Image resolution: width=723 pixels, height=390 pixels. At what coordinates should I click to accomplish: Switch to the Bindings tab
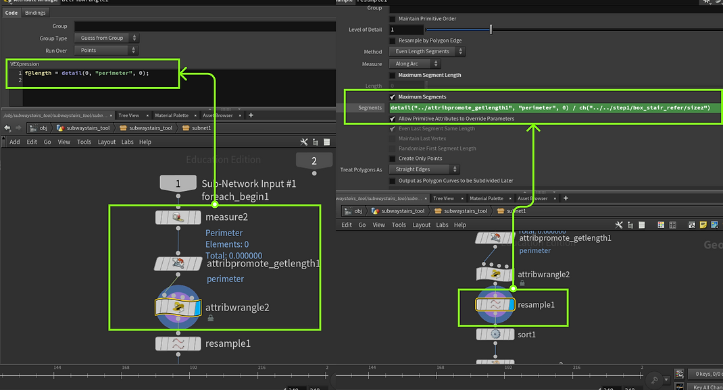35,13
